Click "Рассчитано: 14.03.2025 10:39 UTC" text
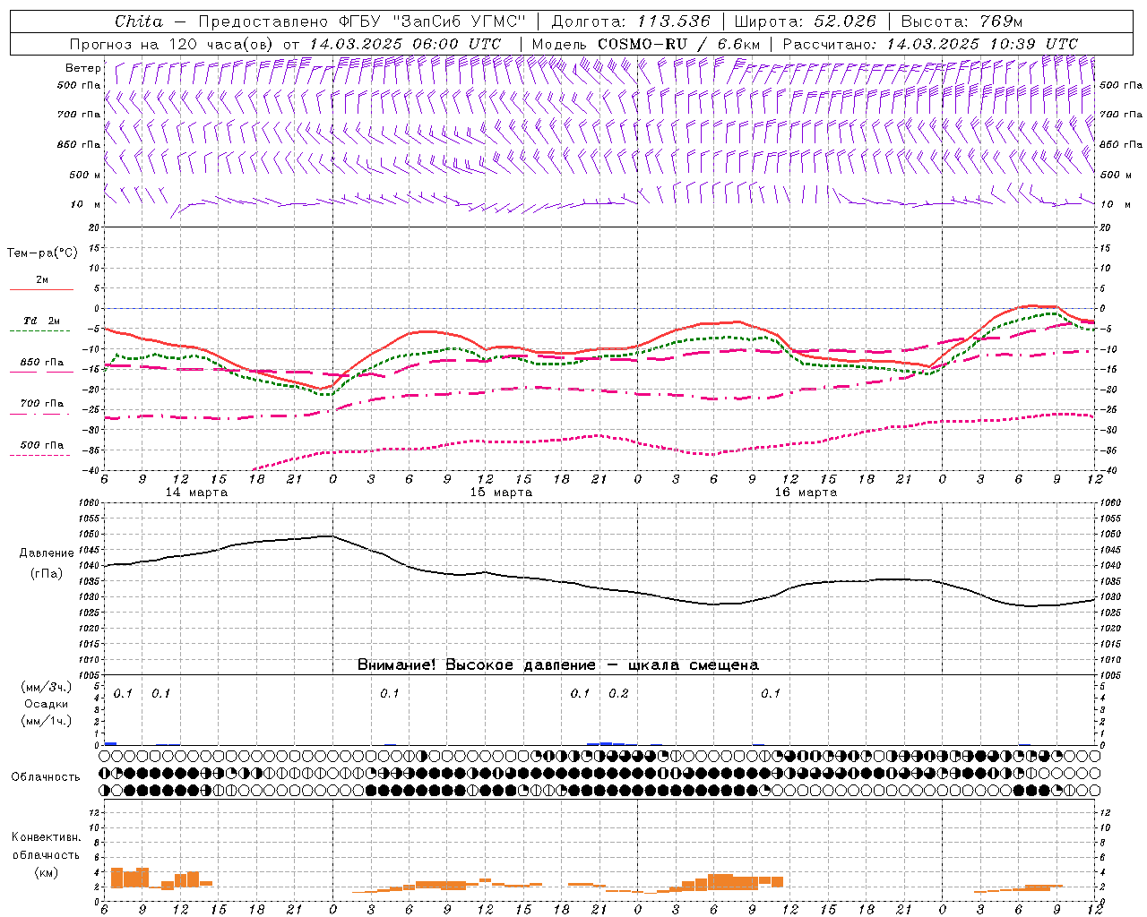Image resolution: width=1147 pixels, height=917 pixels. coord(930,44)
